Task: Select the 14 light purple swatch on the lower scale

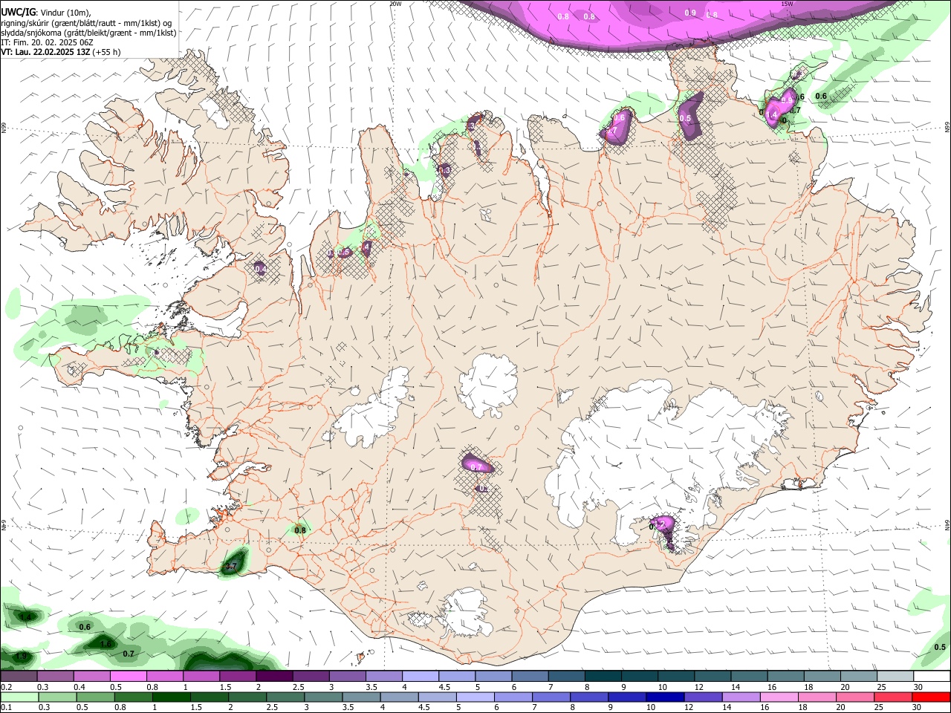Action: [743, 697]
